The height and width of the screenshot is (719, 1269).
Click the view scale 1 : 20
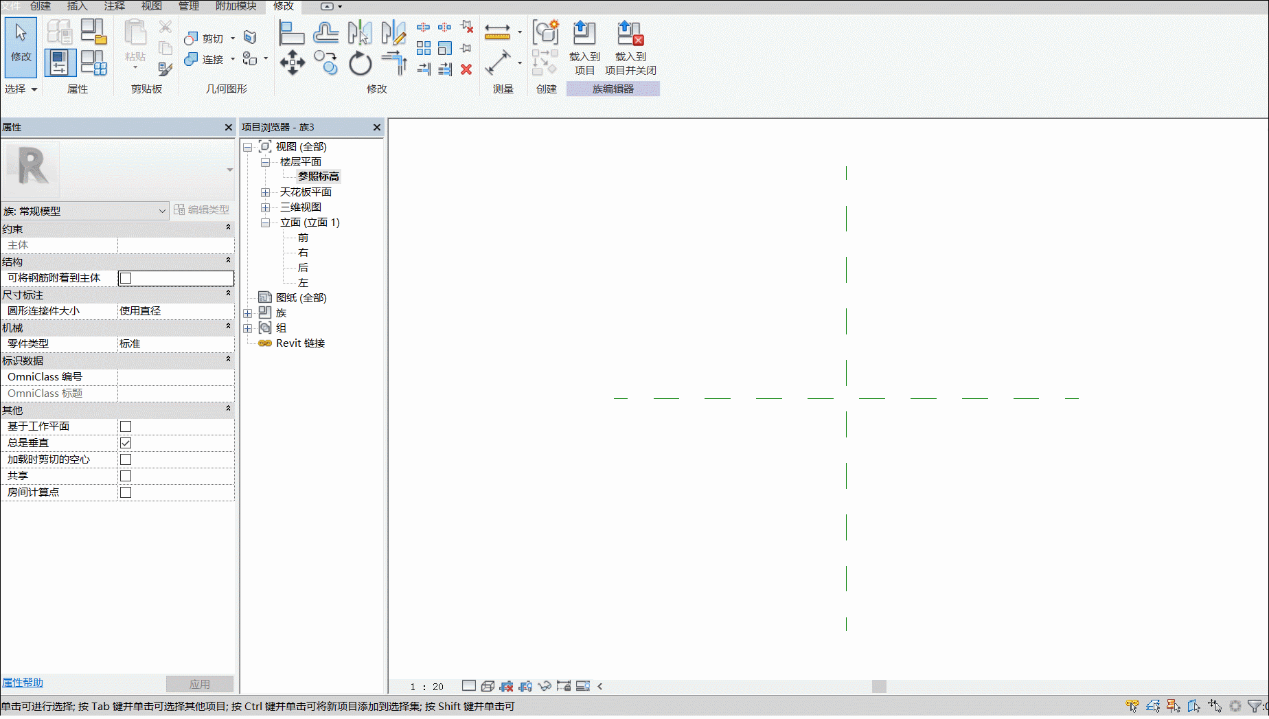(x=426, y=687)
